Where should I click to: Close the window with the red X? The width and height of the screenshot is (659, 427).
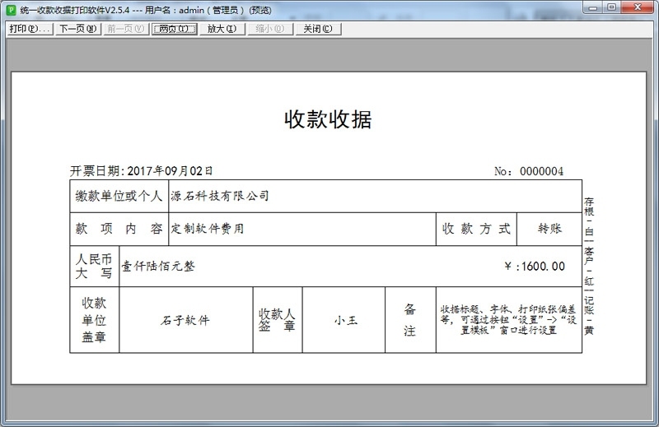click(x=638, y=7)
